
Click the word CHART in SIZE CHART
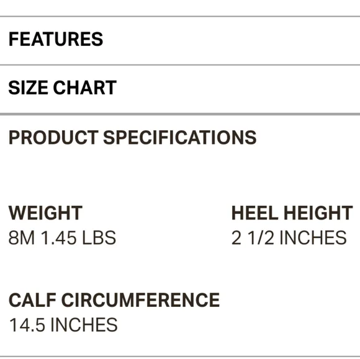point(84,87)
